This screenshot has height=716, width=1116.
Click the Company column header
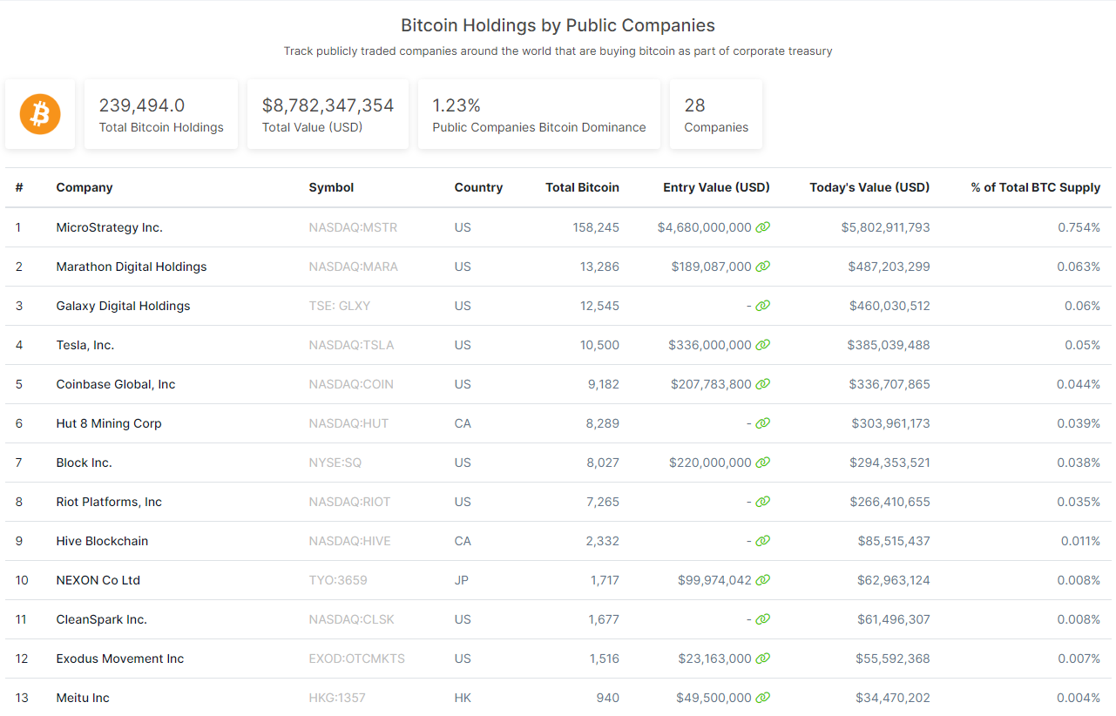coord(85,187)
